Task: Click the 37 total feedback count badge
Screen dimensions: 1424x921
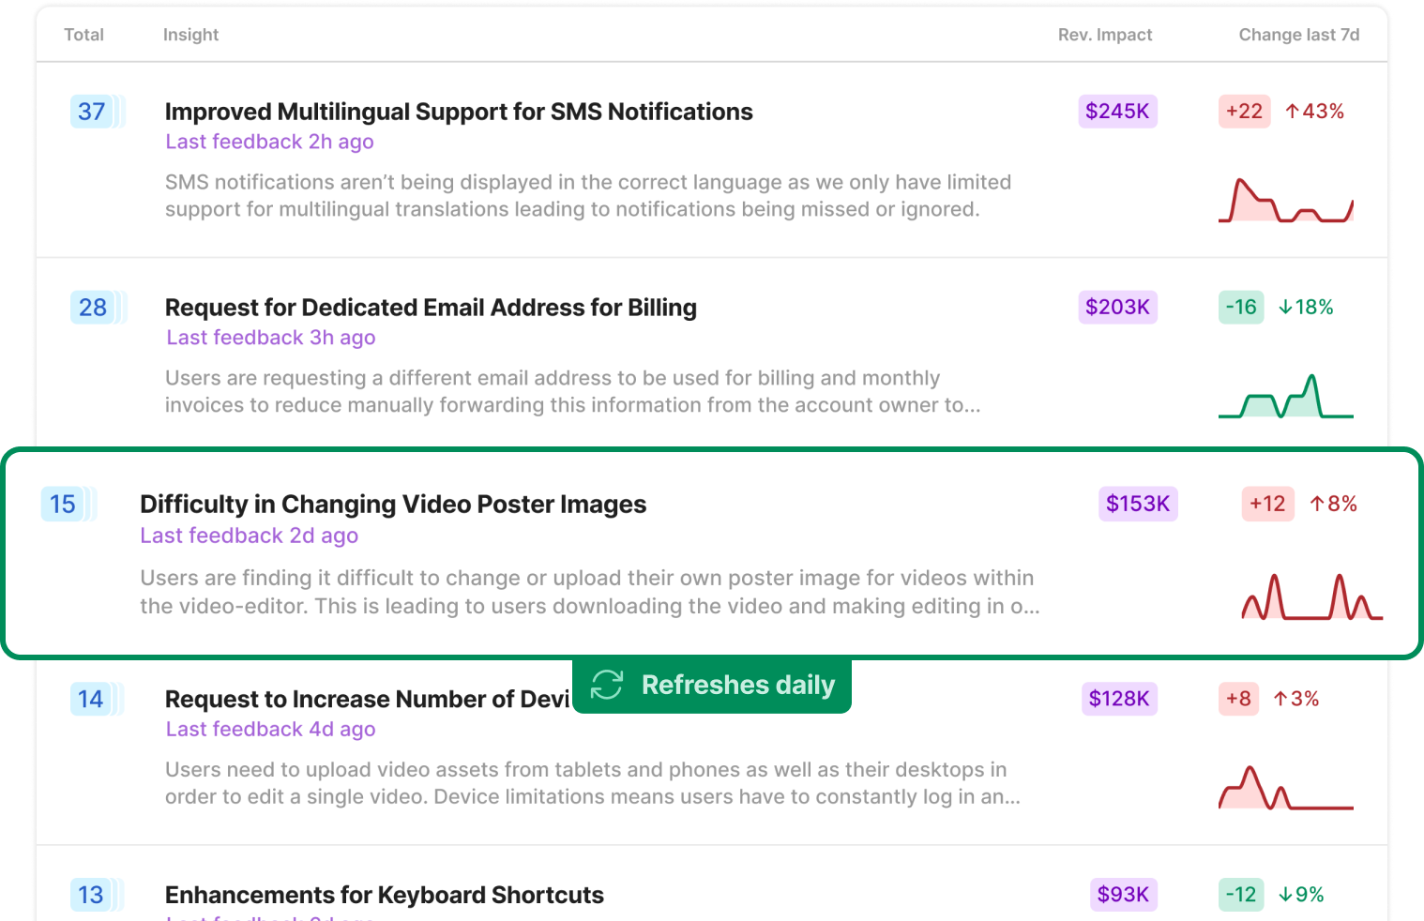Action: tap(92, 112)
